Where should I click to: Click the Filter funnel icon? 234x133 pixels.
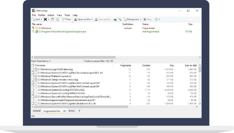tap(63, 19)
